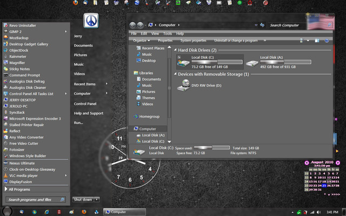Click Help and Support in Start menu
The height and width of the screenshot is (216, 346).
coord(89,113)
